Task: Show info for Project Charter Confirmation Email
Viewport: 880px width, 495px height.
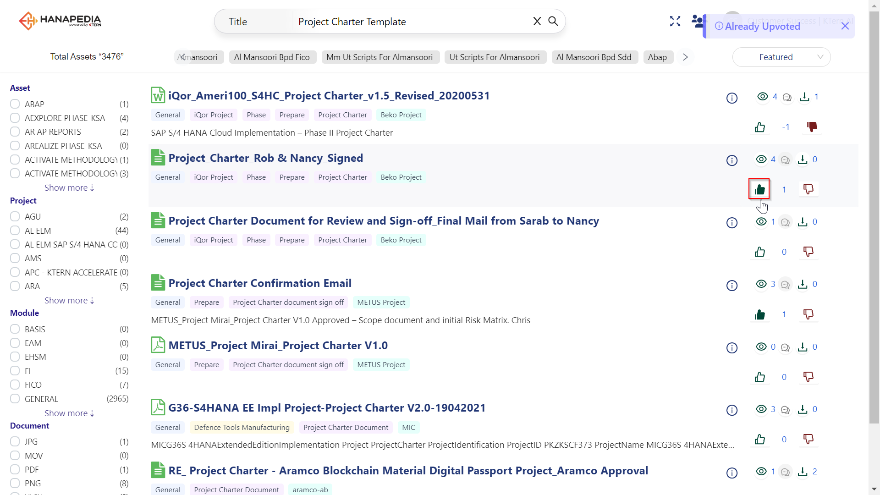Action: coord(732,286)
